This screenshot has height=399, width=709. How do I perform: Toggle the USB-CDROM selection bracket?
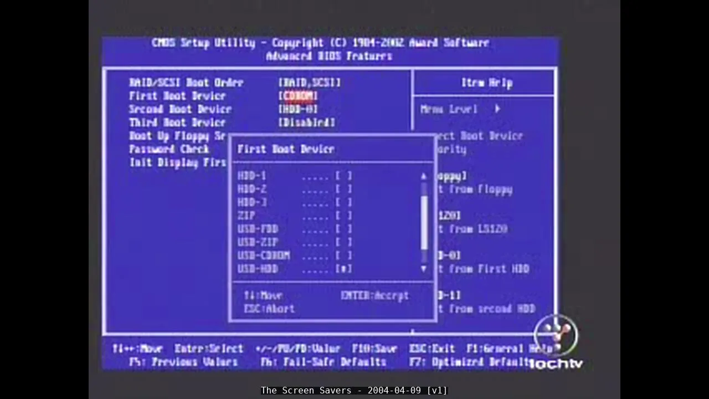[x=343, y=255]
